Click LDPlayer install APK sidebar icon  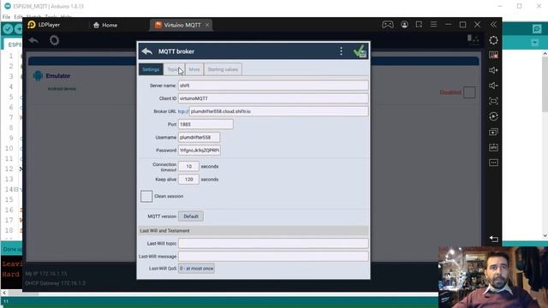point(493,147)
